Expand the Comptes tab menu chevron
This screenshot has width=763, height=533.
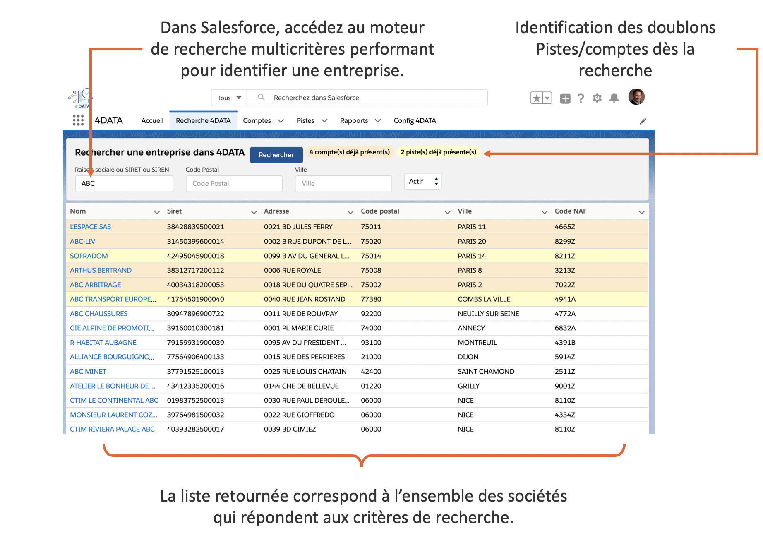(281, 121)
